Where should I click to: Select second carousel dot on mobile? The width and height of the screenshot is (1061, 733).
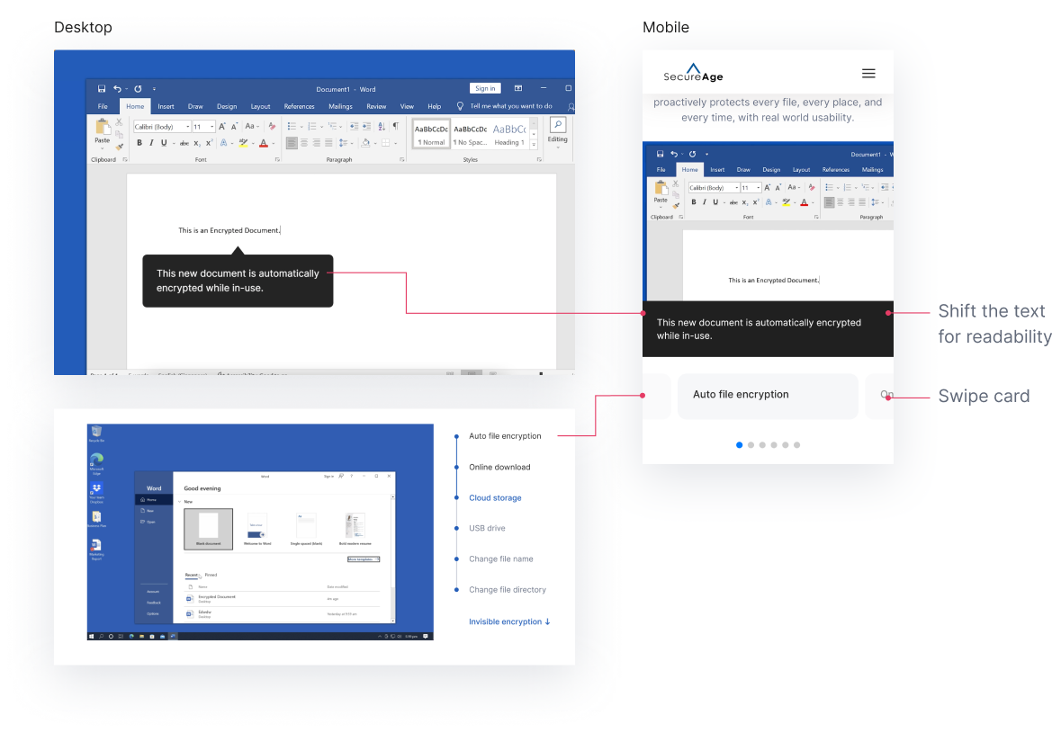click(751, 445)
